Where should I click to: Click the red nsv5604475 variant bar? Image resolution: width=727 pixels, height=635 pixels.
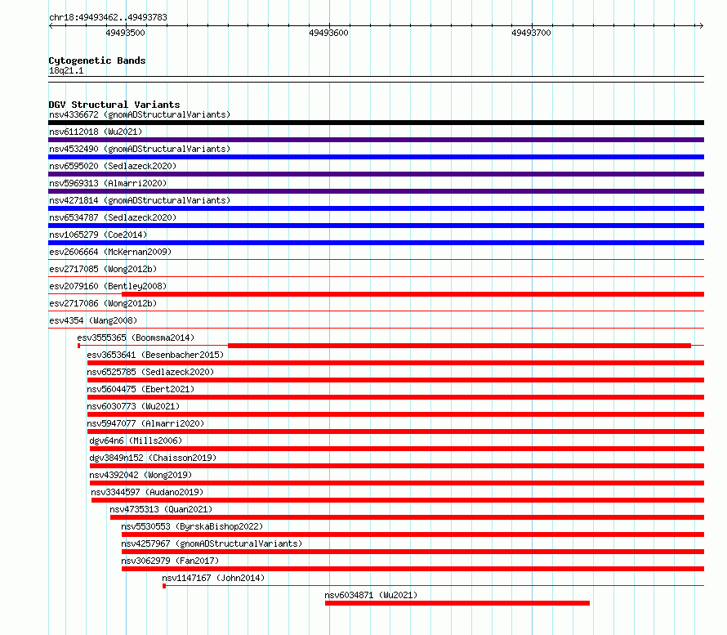tap(395, 397)
